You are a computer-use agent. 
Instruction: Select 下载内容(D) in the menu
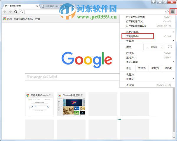click(147, 36)
